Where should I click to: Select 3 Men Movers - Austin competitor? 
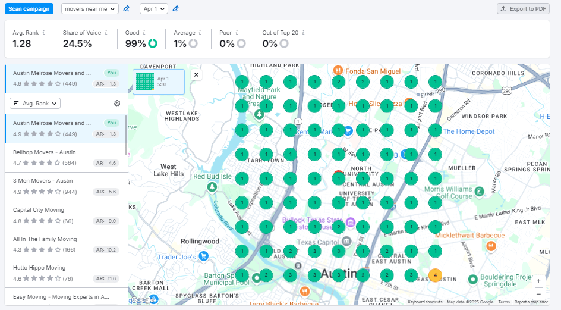(x=66, y=186)
